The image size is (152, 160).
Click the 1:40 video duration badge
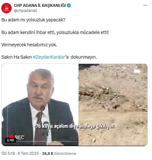(10, 140)
